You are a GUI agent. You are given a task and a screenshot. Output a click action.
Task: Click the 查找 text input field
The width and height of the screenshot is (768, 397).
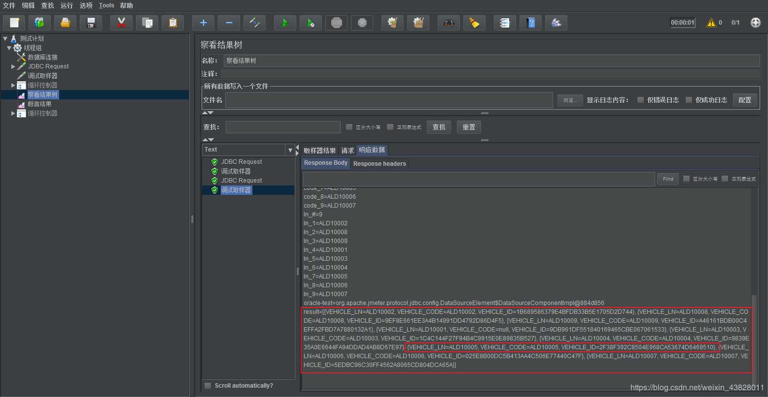(283, 127)
